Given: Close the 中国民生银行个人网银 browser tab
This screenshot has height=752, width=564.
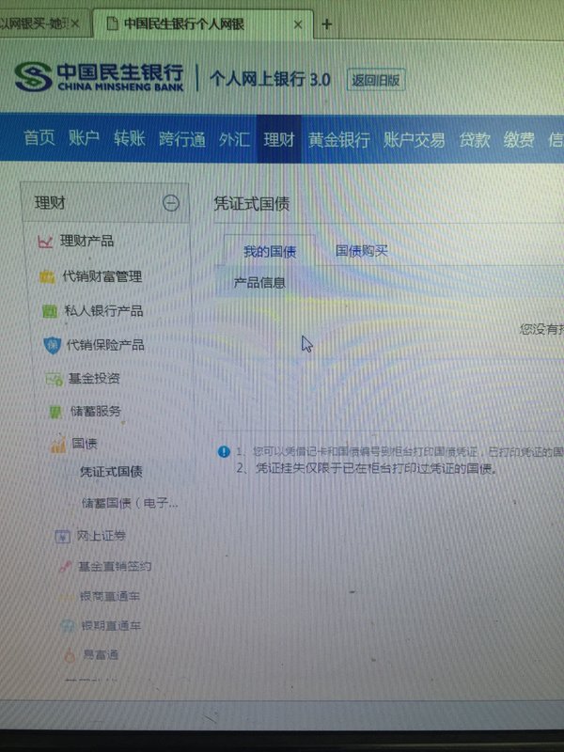Looking at the screenshot, I should pos(298,24).
